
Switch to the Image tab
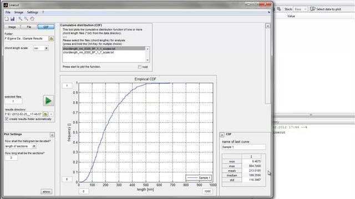click(12, 27)
